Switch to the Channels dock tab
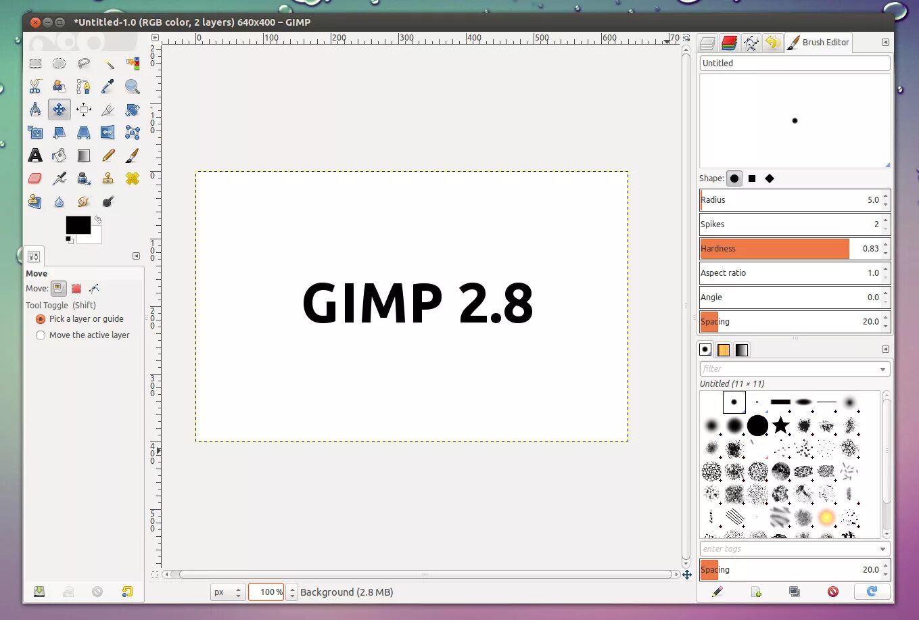Image resolution: width=919 pixels, height=620 pixels. [729, 43]
